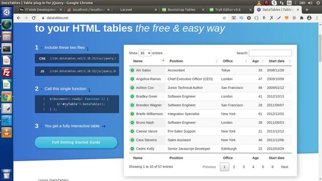Screen dimensions: 322x181
Task: Open Trash from dock
Action: [x=7, y=174]
